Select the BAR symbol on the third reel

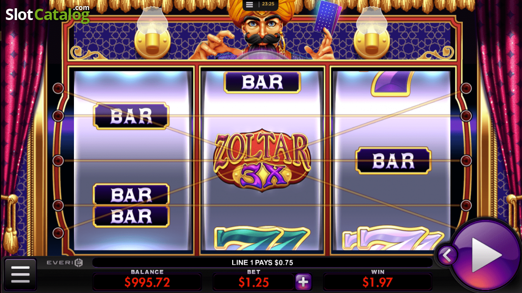(x=393, y=161)
